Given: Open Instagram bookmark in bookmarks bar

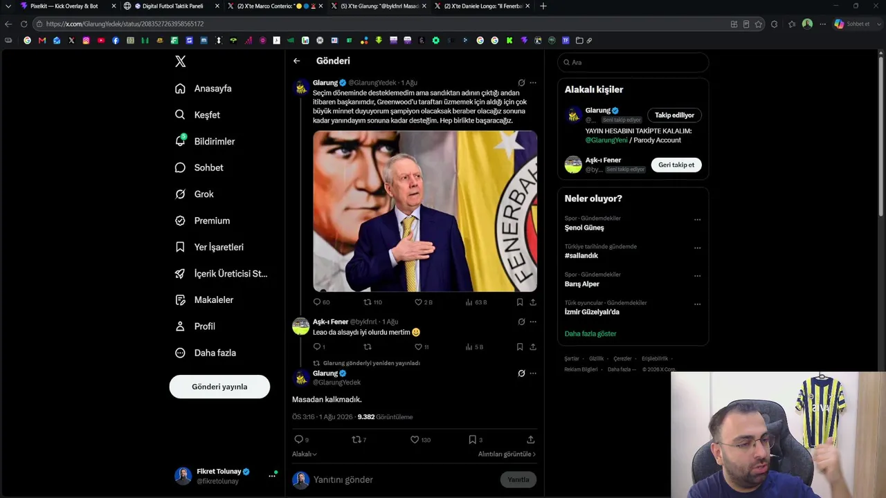Looking at the screenshot, I should point(86,40).
